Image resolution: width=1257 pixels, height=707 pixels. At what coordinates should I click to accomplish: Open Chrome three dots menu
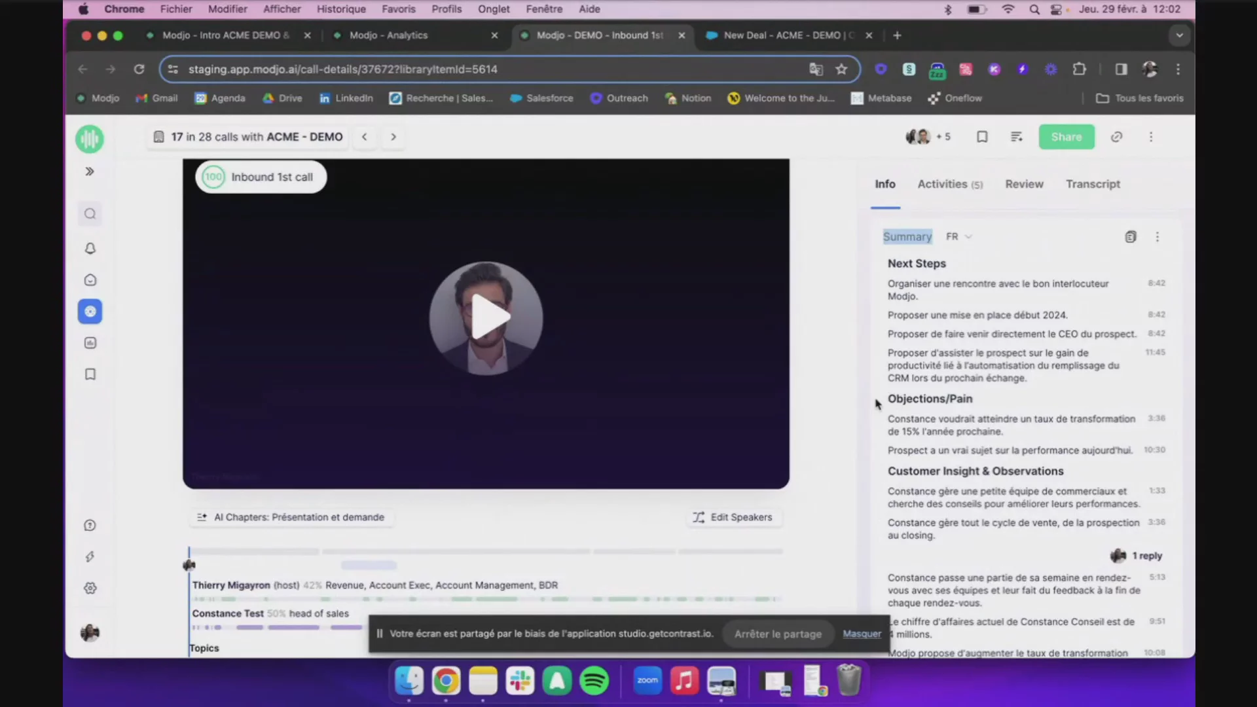pos(1178,69)
